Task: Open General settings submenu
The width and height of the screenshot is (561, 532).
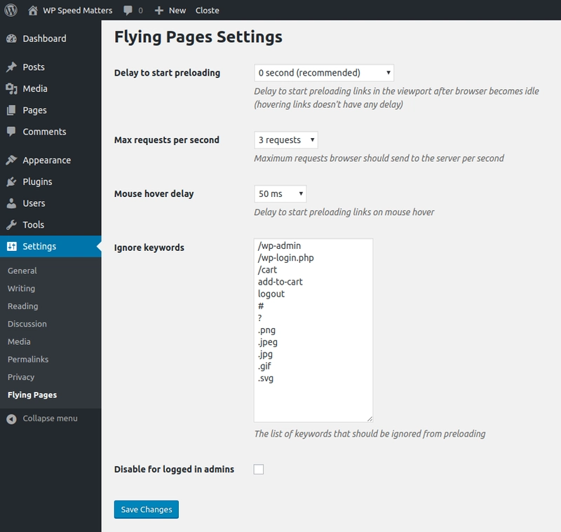Action: pos(22,271)
